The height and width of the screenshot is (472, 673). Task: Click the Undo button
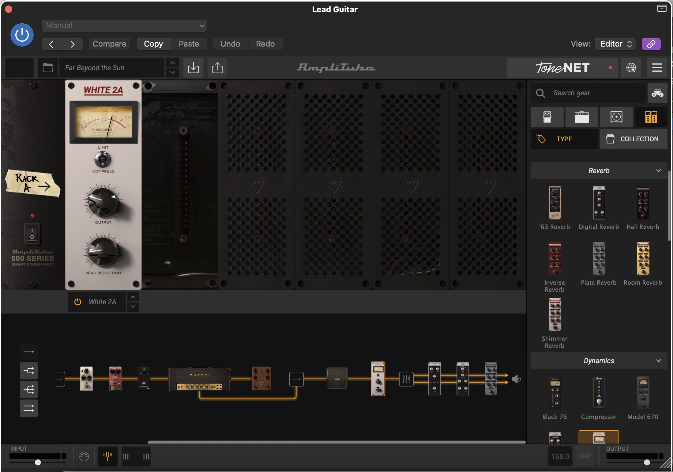pyautogui.click(x=230, y=44)
